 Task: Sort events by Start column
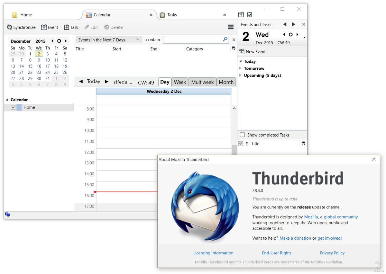130,49
